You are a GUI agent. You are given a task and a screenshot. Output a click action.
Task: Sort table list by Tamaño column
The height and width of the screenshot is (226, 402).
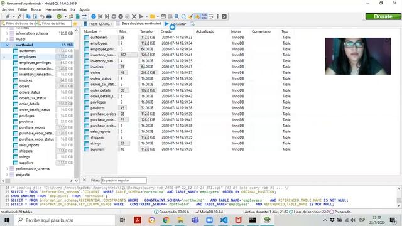coord(148,31)
